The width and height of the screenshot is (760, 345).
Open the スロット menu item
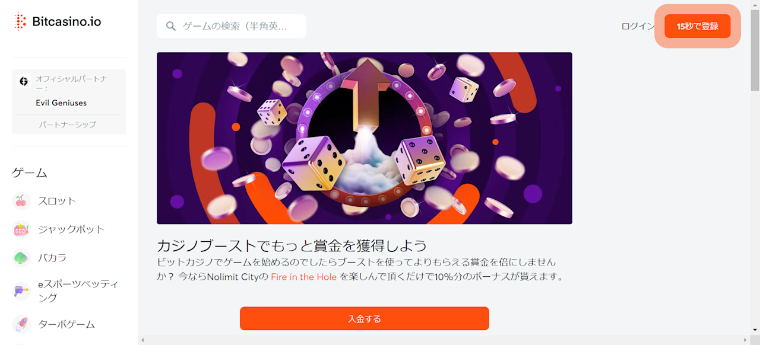[57, 201]
